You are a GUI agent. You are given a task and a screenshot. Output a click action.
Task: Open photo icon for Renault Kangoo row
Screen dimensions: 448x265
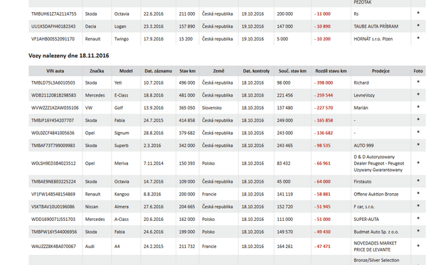(418, 193)
